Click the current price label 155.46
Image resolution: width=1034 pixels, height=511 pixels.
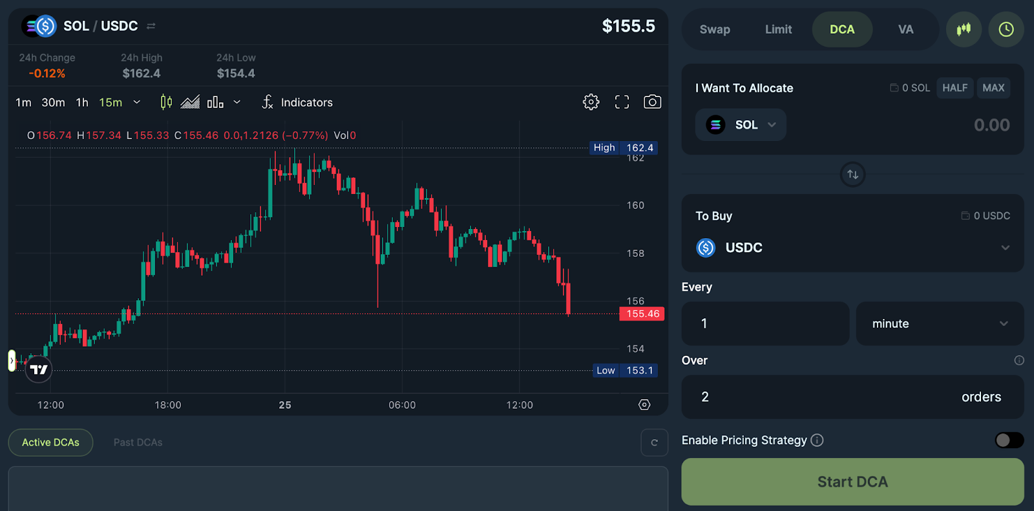[642, 314]
